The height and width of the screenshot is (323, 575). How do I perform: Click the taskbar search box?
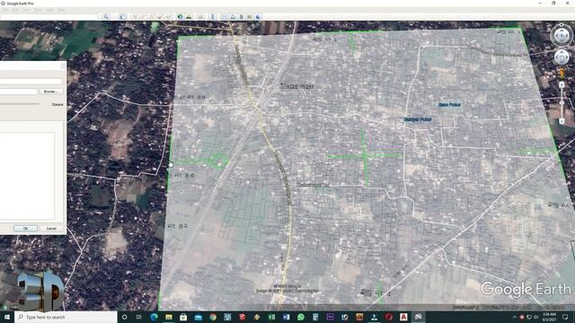pyautogui.click(x=66, y=317)
